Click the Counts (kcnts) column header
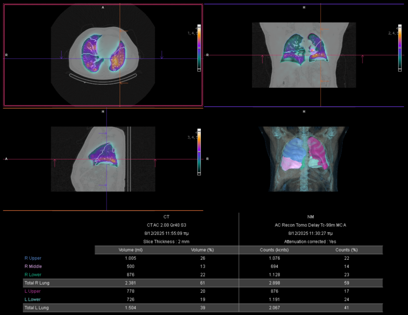The height and width of the screenshot is (315, 408). click(274, 250)
